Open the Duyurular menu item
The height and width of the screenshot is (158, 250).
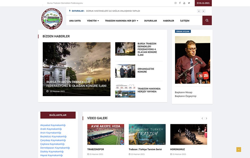(x=150, y=21)
